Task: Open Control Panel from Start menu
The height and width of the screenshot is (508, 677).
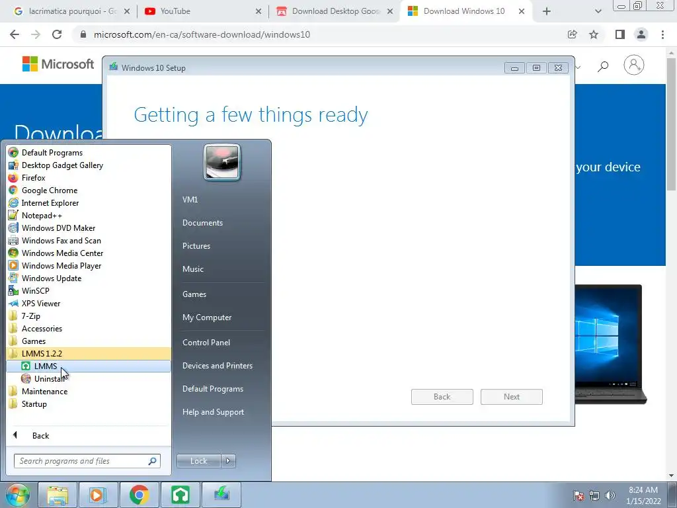Action: [206, 343]
